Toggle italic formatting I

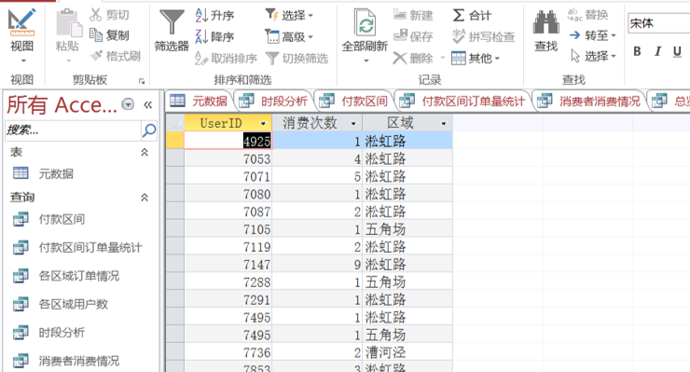657,51
